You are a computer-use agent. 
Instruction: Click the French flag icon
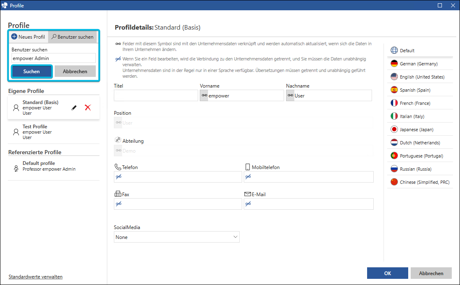tap(394, 103)
